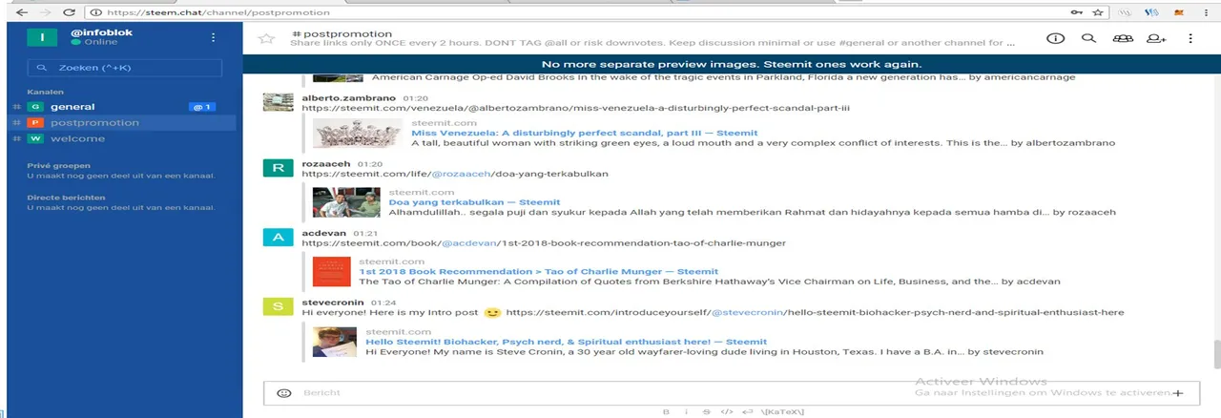Toggle bold formatting B below message box

(666, 411)
